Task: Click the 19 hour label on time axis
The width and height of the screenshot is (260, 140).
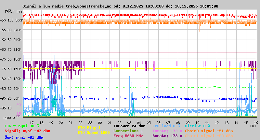Action: click(x=51, y=122)
